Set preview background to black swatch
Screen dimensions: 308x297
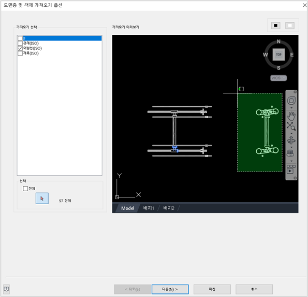(275, 25)
